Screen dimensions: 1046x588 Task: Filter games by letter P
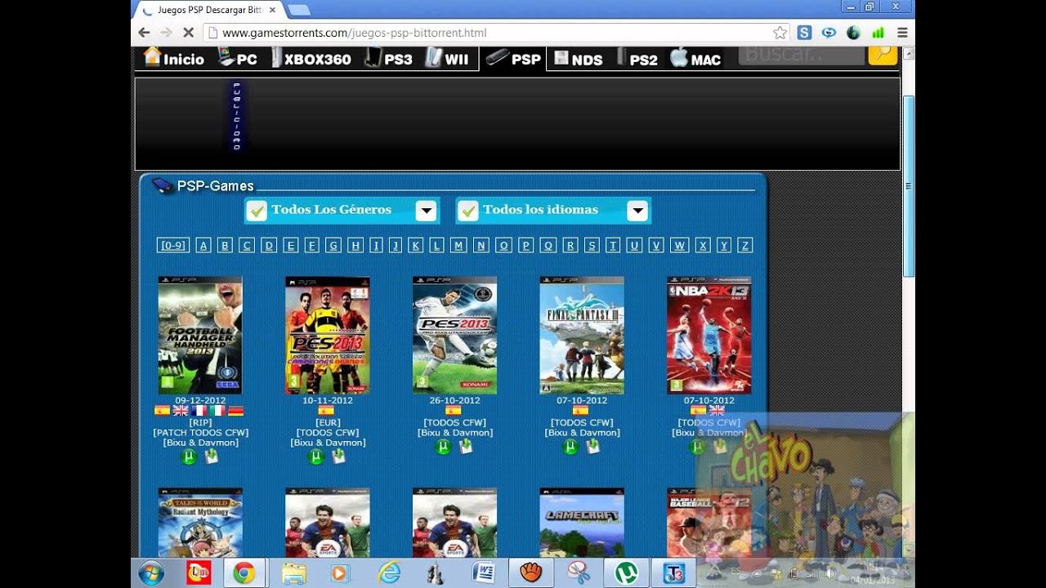[x=526, y=245]
